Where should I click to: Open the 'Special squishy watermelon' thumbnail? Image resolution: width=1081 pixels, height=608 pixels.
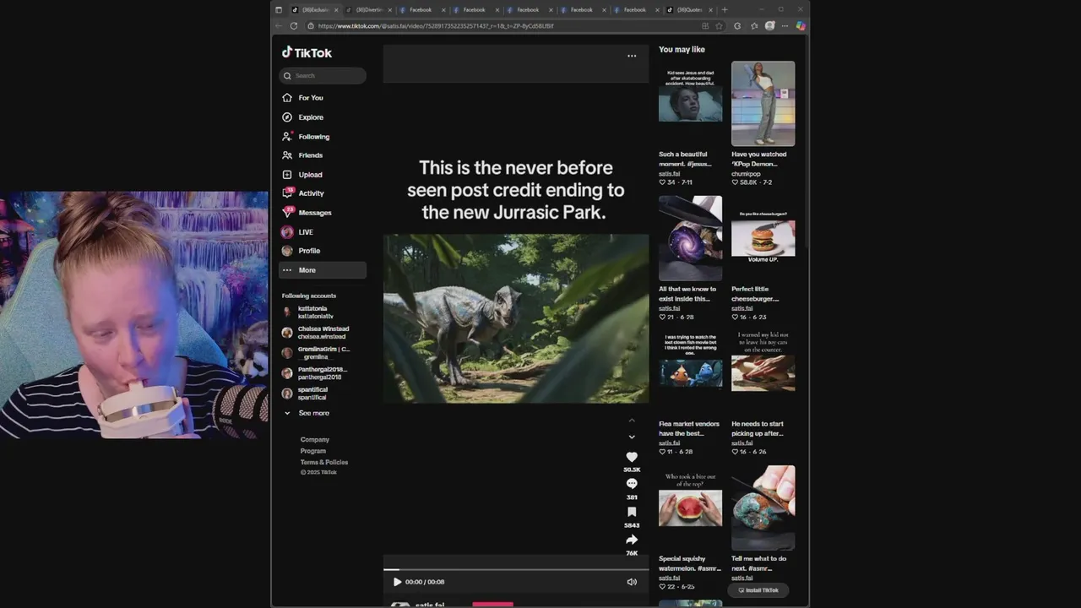click(691, 508)
